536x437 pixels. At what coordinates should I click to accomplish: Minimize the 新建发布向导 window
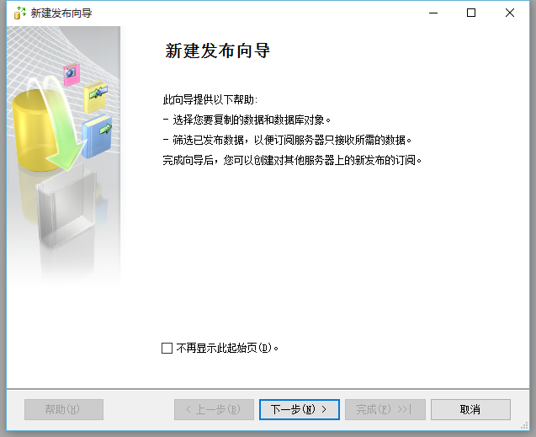433,13
